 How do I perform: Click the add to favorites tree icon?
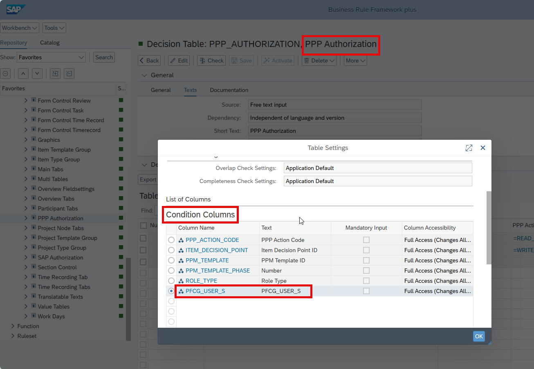click(55, 74)
